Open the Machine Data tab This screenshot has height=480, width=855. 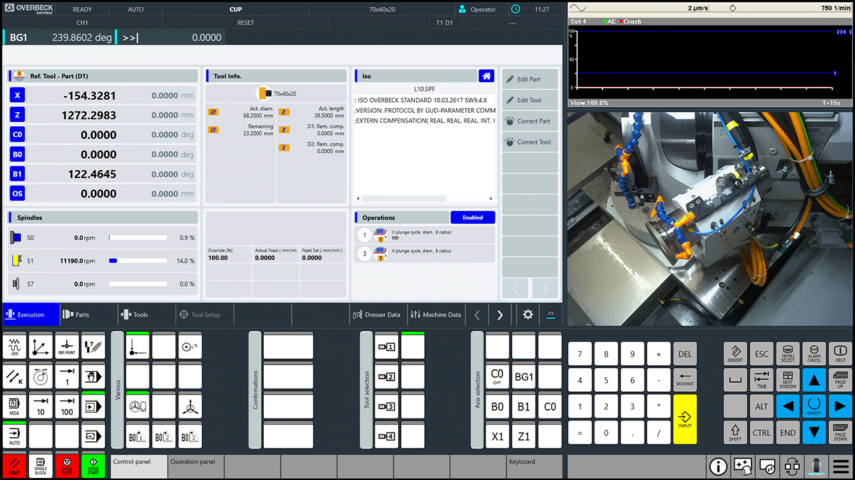point(436,314)
